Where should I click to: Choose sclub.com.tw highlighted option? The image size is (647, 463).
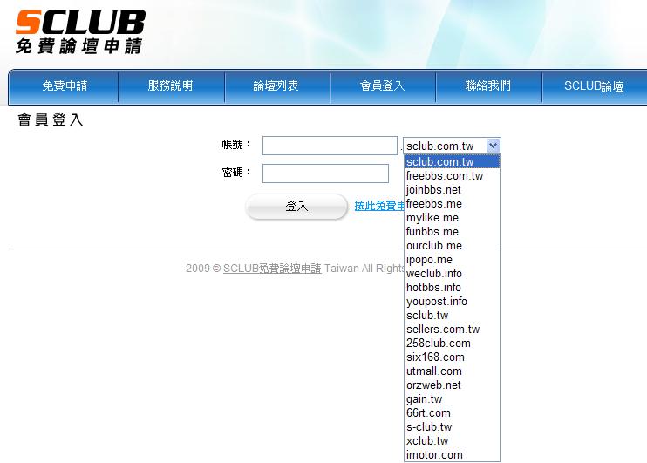pos(452,162)
